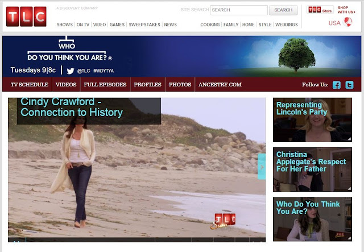Select the USA region link
Image resolution: width=364 pixels, height=252 pixels.
334,23
